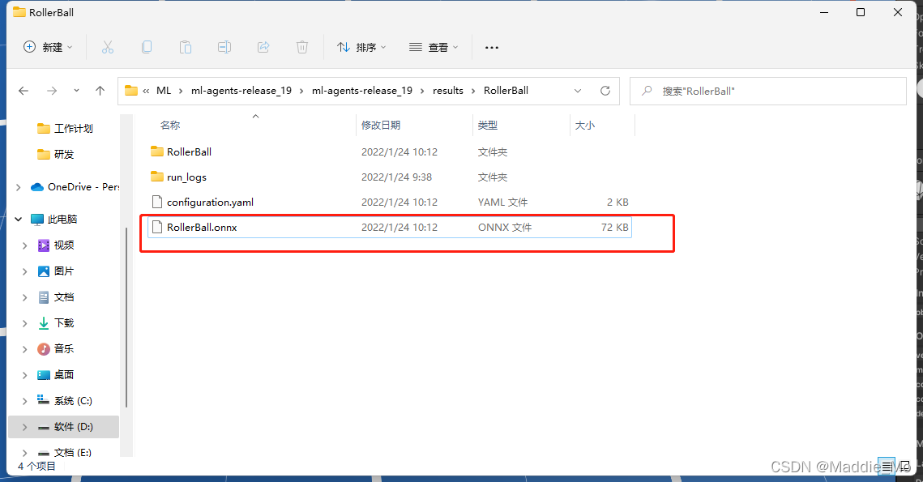Select RollerBall.onnx file
The image size is (923, 482).
tap(389, 227)
